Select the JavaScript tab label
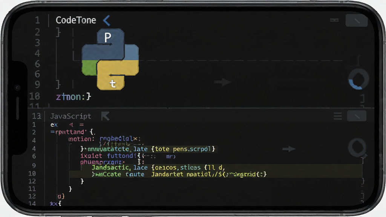Viewport: 386px width, 217px height. [70, 116]
